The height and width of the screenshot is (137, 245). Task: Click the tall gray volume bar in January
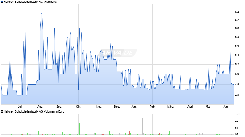(x=143, y=126)
